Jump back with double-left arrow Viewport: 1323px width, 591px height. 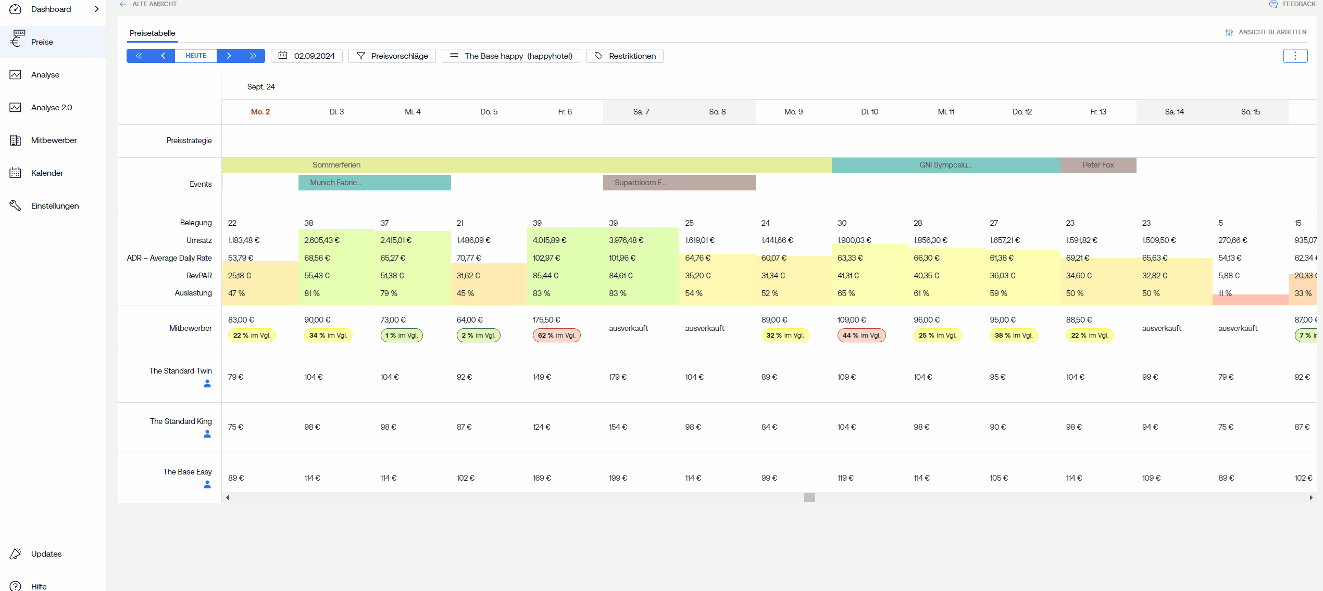click(139, 56)
